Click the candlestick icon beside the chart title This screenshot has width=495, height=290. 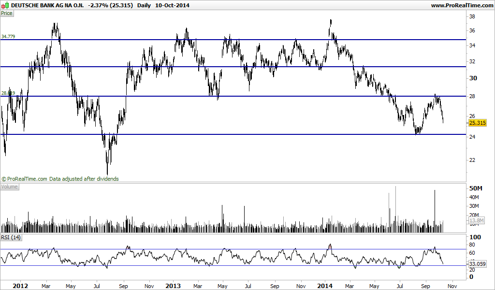coord(5,5)
